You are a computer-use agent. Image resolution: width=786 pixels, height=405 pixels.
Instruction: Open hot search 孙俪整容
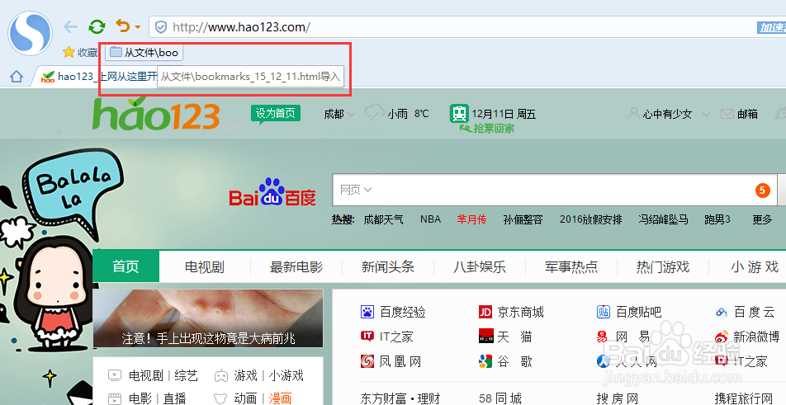click(523, 219)
